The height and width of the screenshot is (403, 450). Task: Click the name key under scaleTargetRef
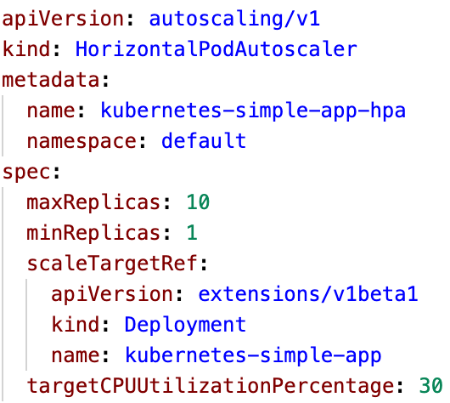(x=76, y=356)
